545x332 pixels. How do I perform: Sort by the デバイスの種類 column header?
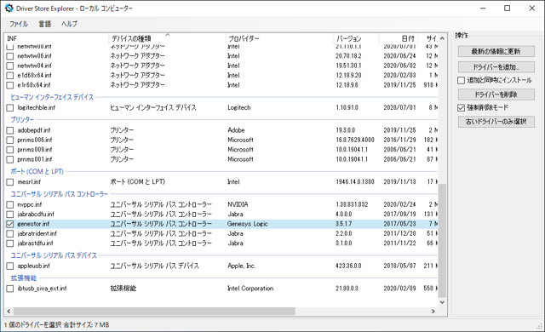coord(167,38)
